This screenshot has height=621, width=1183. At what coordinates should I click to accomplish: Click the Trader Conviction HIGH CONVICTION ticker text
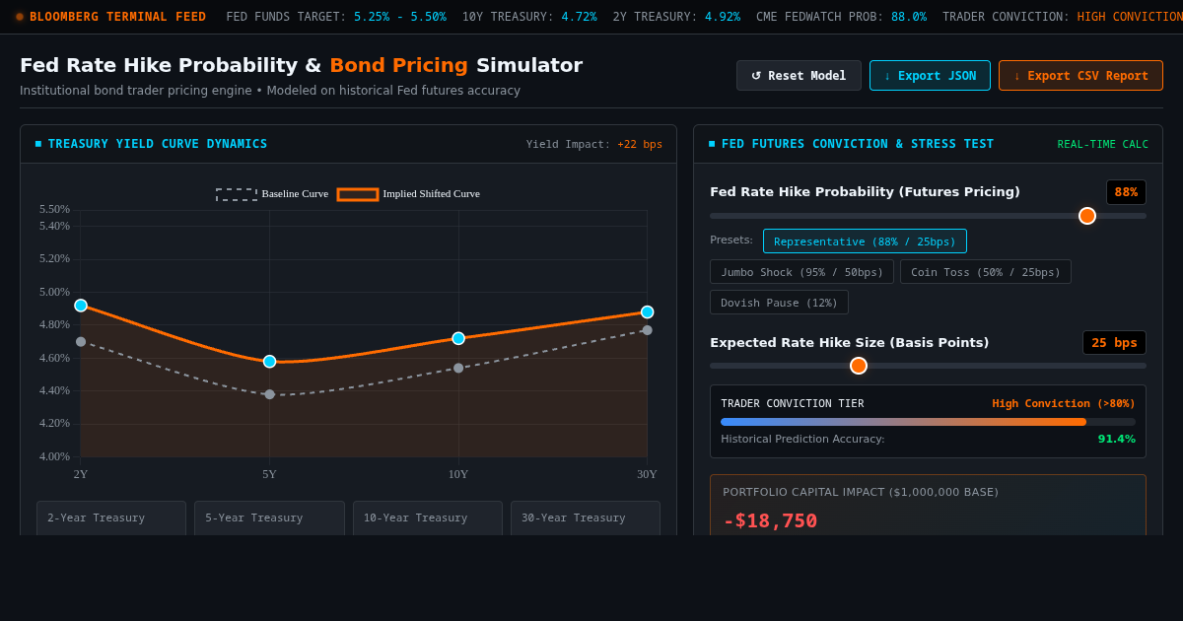pyautogui.click(x=1130, y=17)
